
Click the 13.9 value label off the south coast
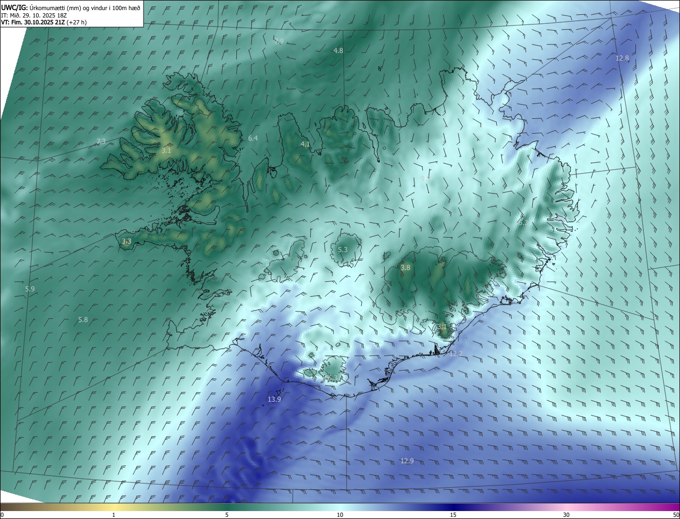tap(274, 400)
